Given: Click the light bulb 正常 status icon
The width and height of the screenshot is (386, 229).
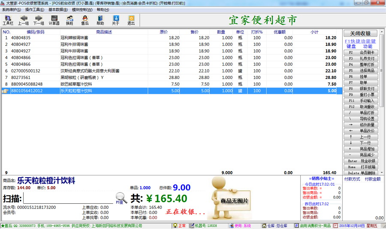Looking at the screenshot, I should 175,226.
